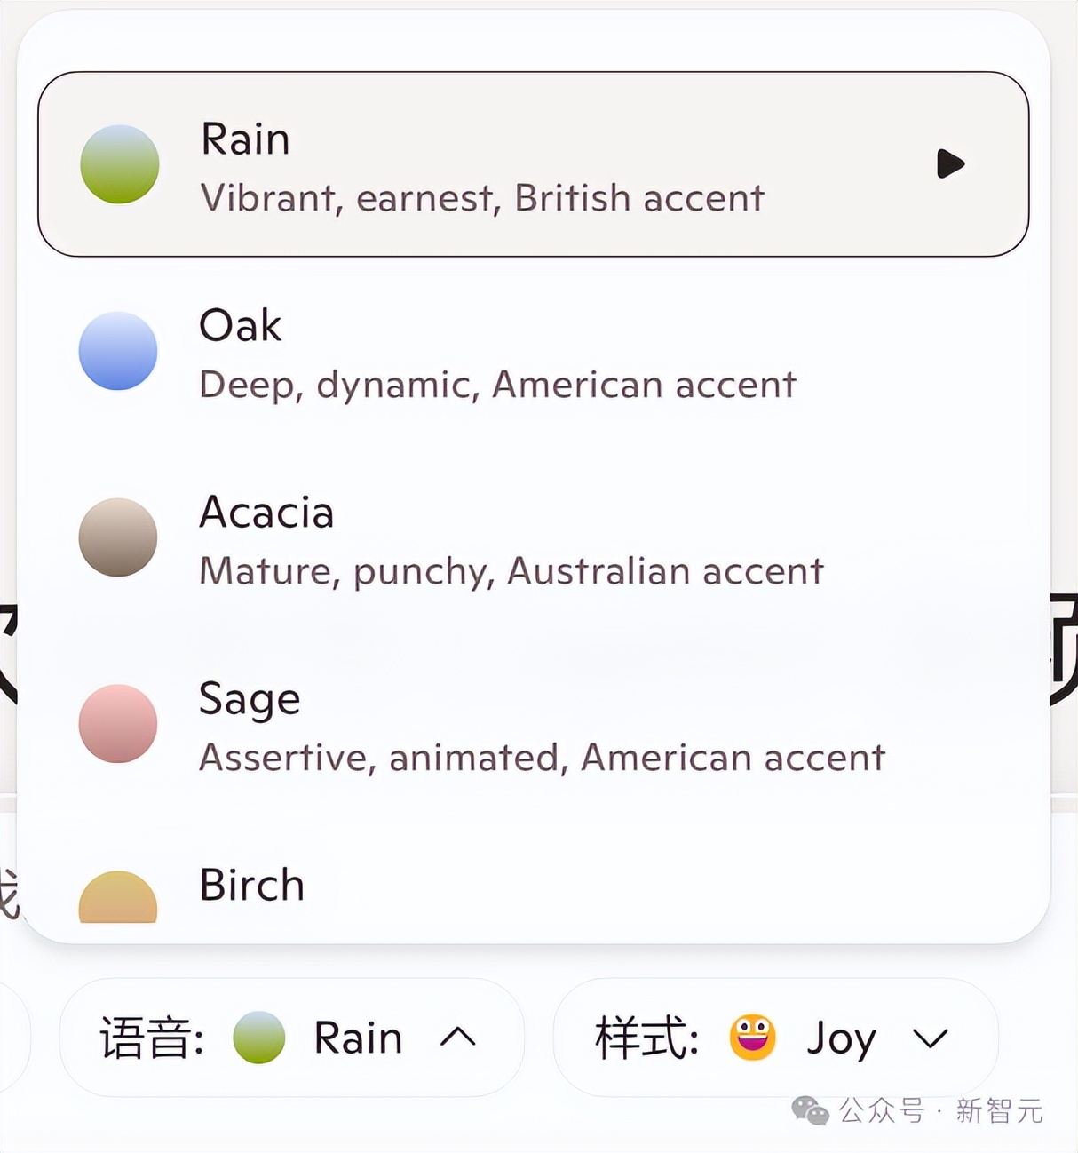Image resolution: width=1078 pixels, height=1153 pixels.
Task: Click Rain's green gradient avatar circle
Action: 119,164
